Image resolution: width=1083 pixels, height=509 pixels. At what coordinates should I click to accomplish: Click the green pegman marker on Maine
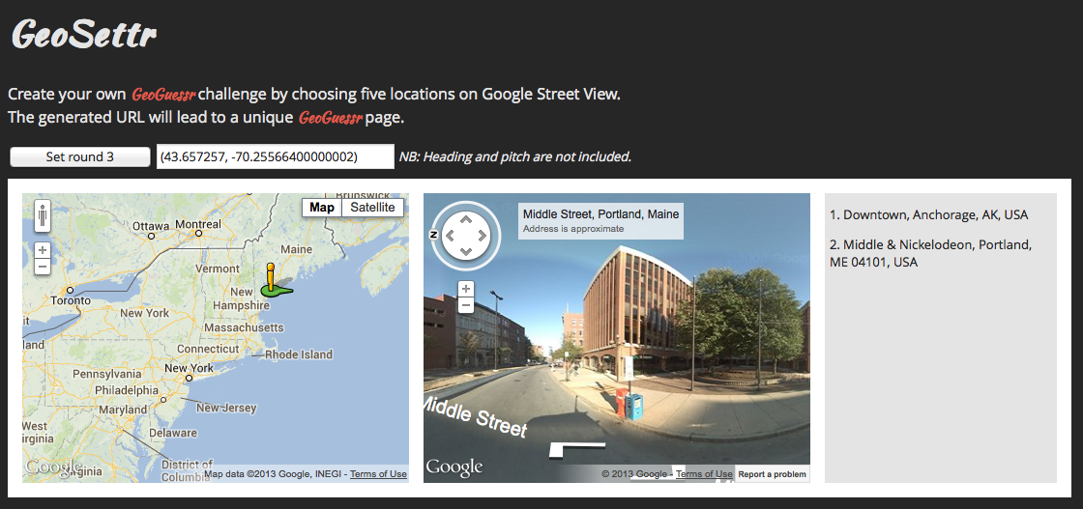coord(275,280)
